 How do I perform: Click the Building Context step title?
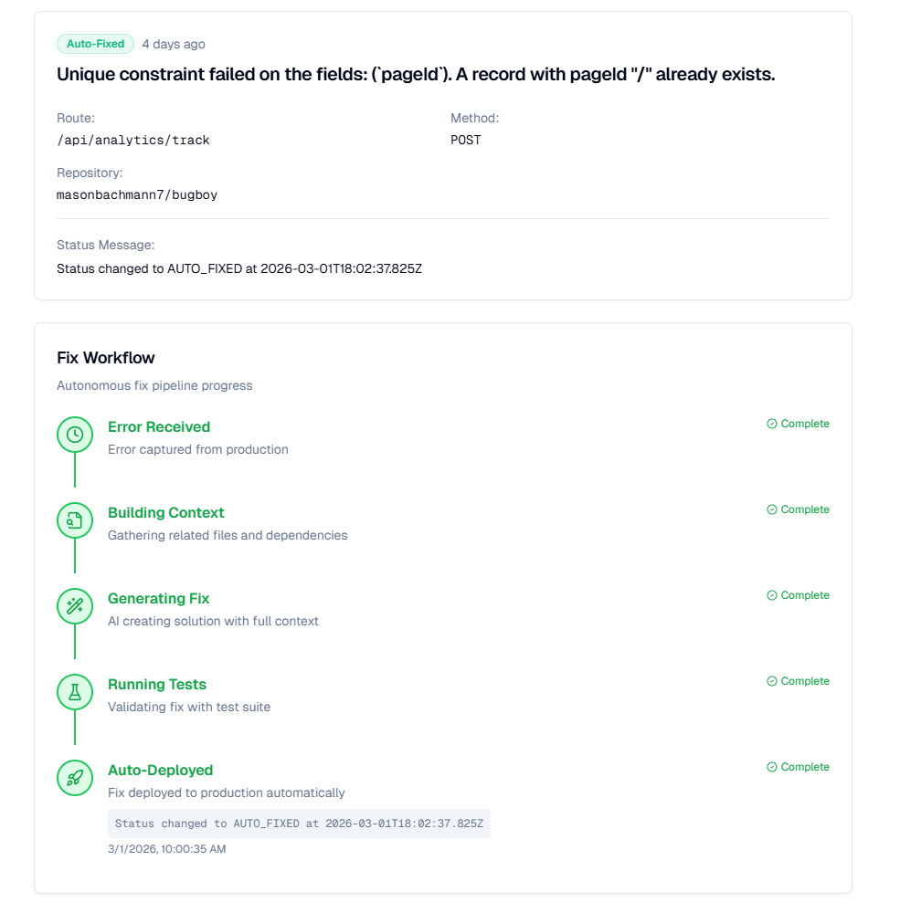coord(165,512)
